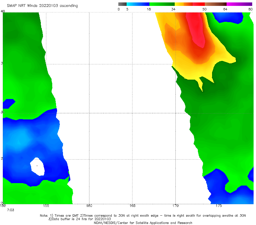
Task: Click the "150" longitude axis label
Action: (x=3, y=206)
